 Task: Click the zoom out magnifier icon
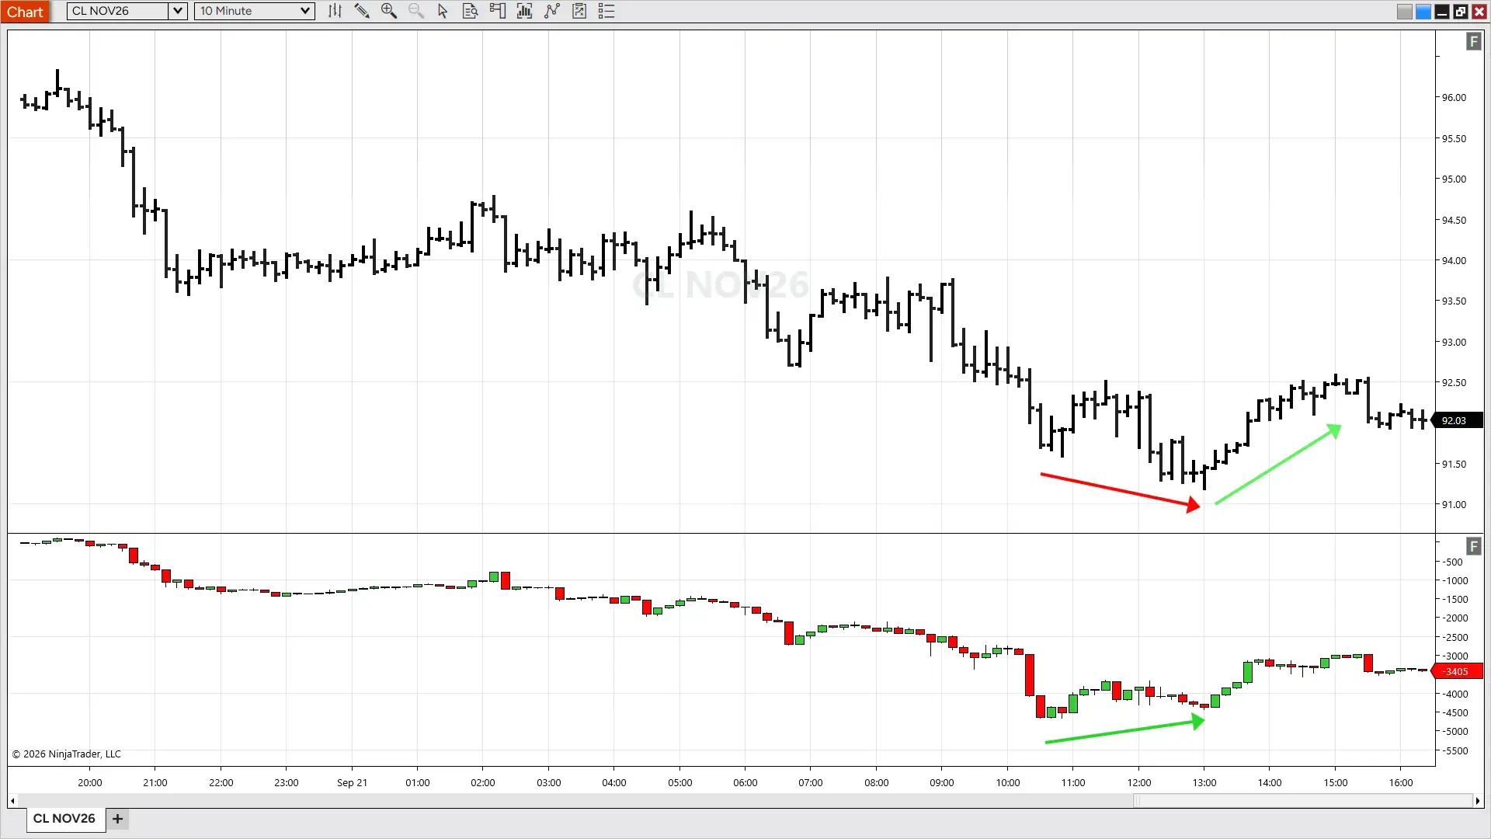point(416,11)
